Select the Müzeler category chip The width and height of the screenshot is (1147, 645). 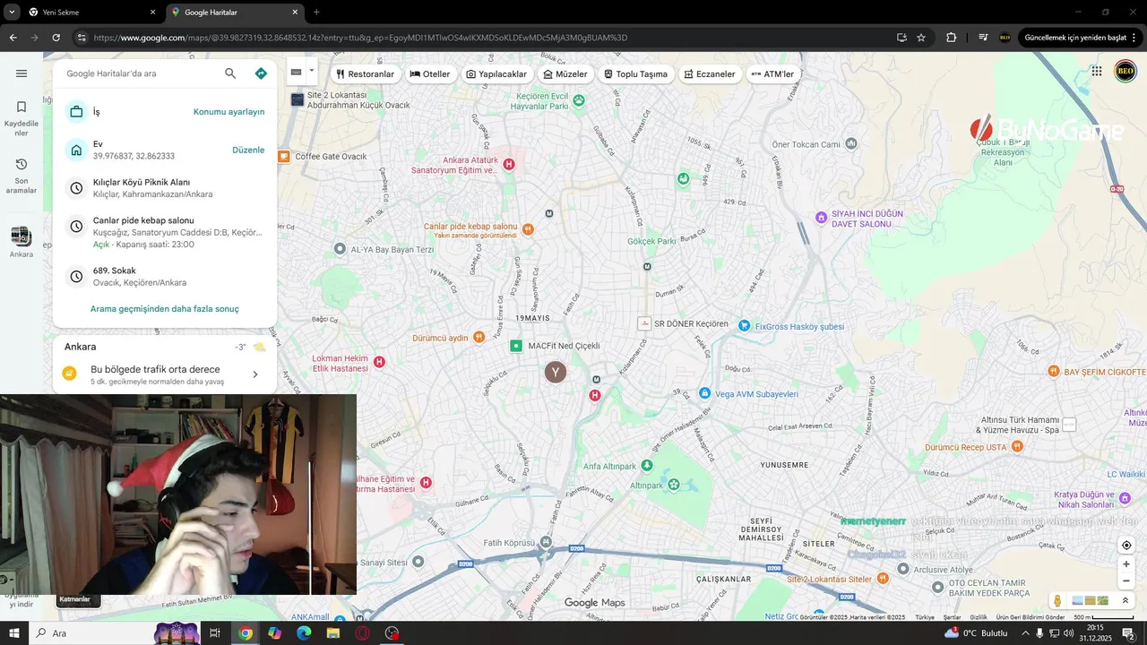[565, 73]
